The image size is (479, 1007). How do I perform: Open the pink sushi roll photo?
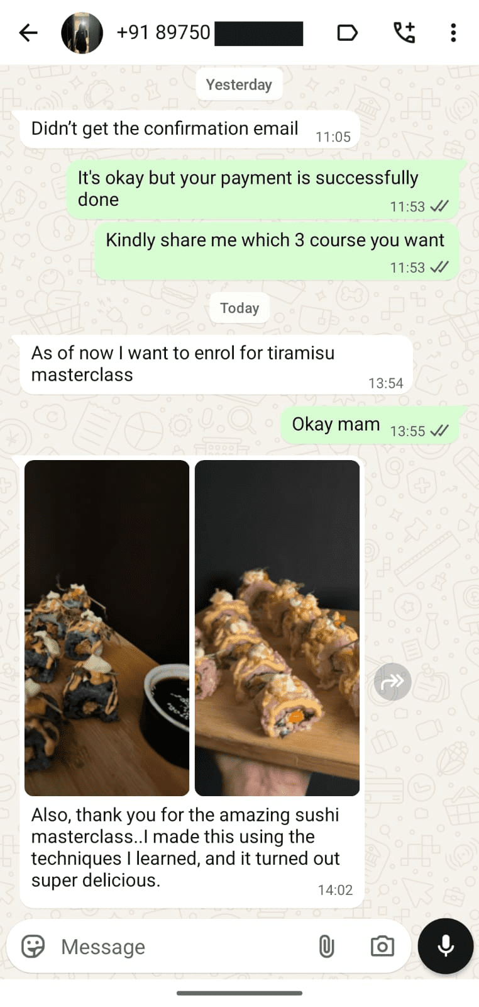tap(277, 628)
